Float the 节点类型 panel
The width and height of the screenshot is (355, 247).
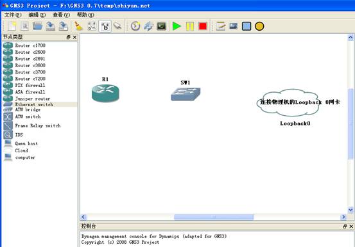click(x=69, y=37)
